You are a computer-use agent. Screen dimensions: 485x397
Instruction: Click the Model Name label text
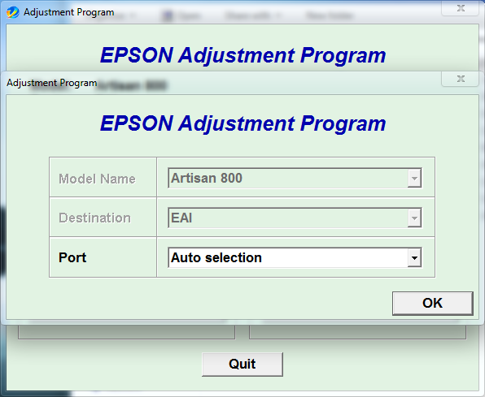[x=97, y=179]
